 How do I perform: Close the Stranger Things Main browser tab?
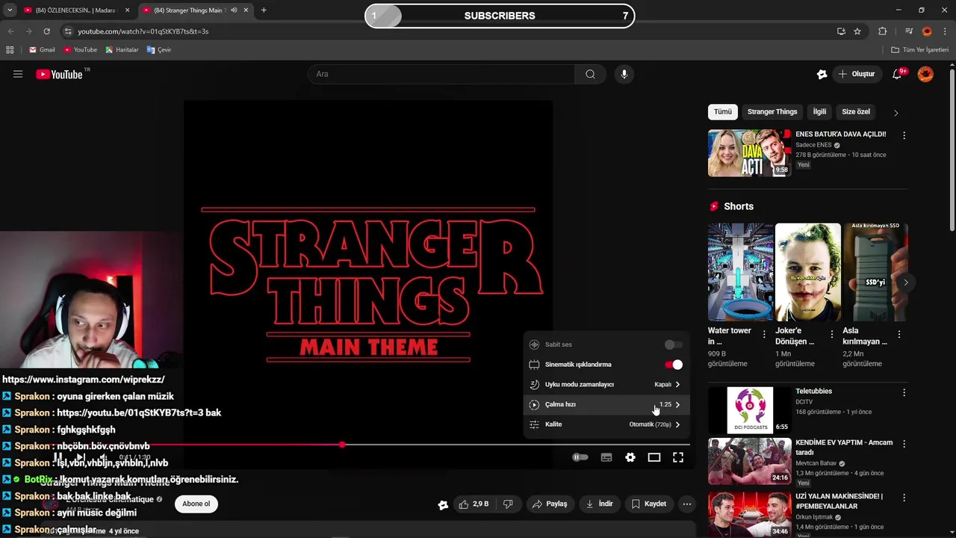click(246, 10)
